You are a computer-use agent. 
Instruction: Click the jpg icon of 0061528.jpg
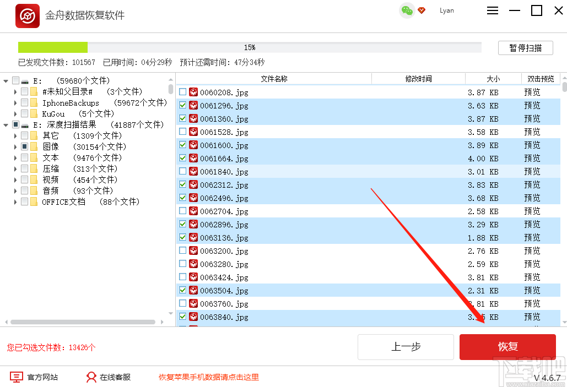pos(193,132)
